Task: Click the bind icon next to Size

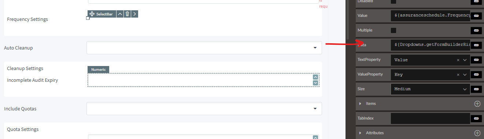Action: pyautogui.click(x=476, y=89)
